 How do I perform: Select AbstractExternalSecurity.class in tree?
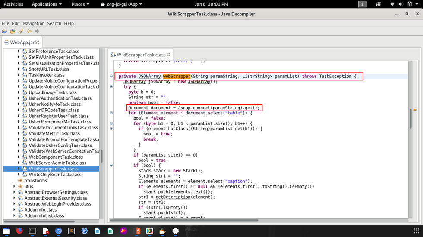(x=56, y=198)
